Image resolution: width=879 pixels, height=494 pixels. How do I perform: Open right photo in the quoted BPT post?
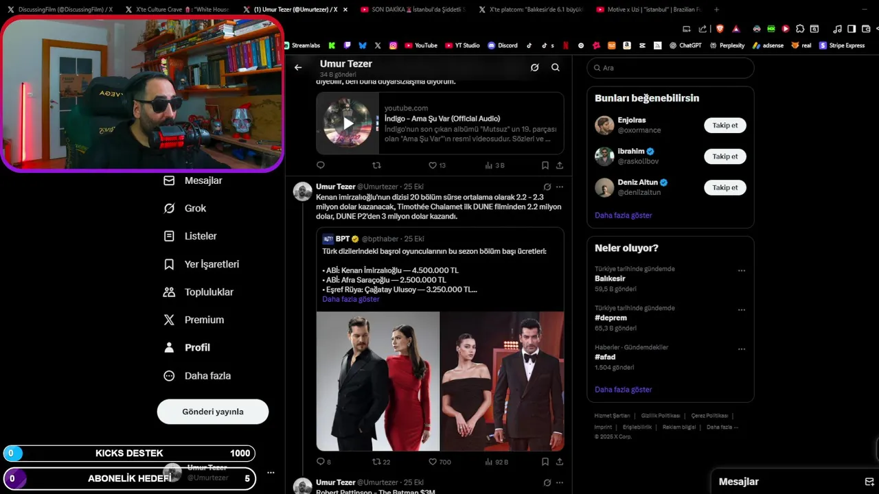click(502, 381)
